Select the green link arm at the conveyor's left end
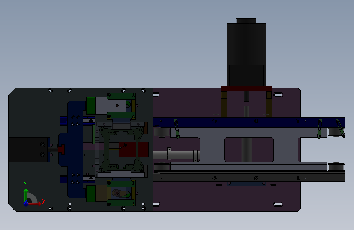 (x=177, y=129)
